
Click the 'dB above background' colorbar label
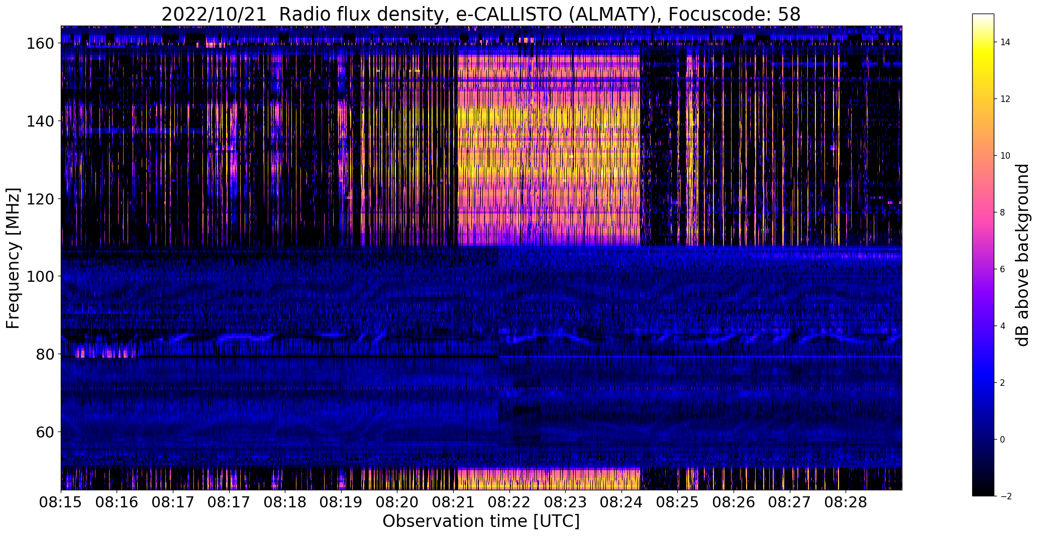(x=1022, y=255)
